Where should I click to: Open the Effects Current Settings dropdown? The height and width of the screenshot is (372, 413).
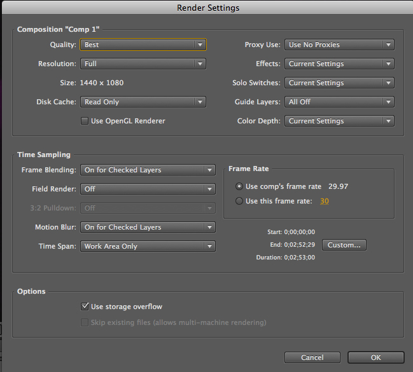339,64
